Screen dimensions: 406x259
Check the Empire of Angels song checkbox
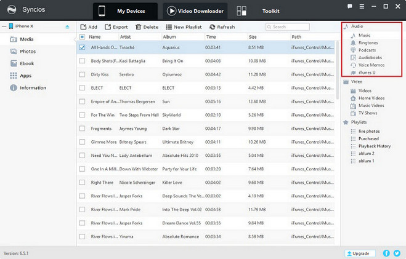(x=82, y=102)
